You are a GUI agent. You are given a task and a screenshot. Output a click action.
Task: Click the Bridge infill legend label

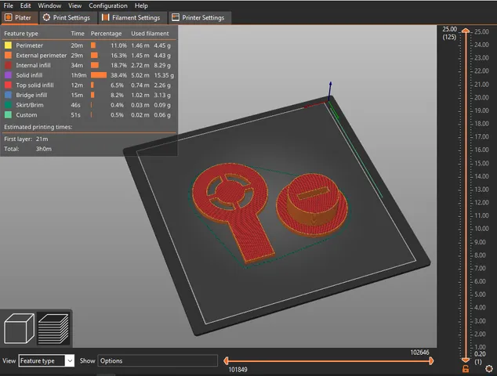pyautogui.click(x=31, y=95)
